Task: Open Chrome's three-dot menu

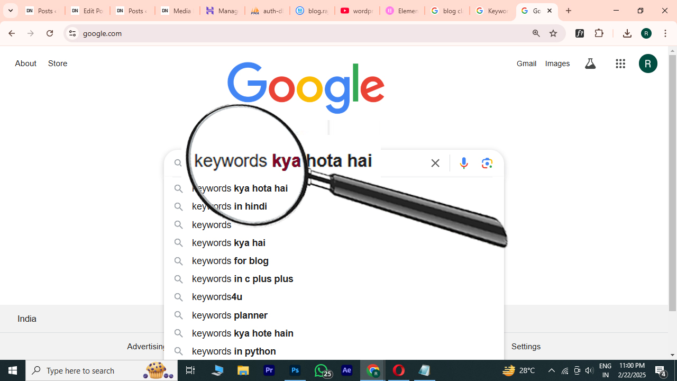Action: 665,33
